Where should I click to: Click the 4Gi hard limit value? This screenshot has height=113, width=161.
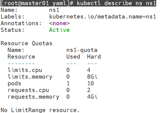(x=92, y=97)
